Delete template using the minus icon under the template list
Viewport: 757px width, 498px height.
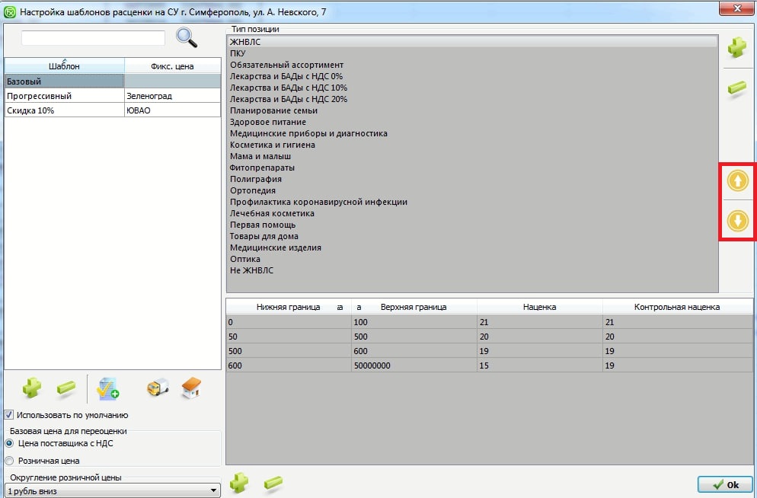(66, 388)
